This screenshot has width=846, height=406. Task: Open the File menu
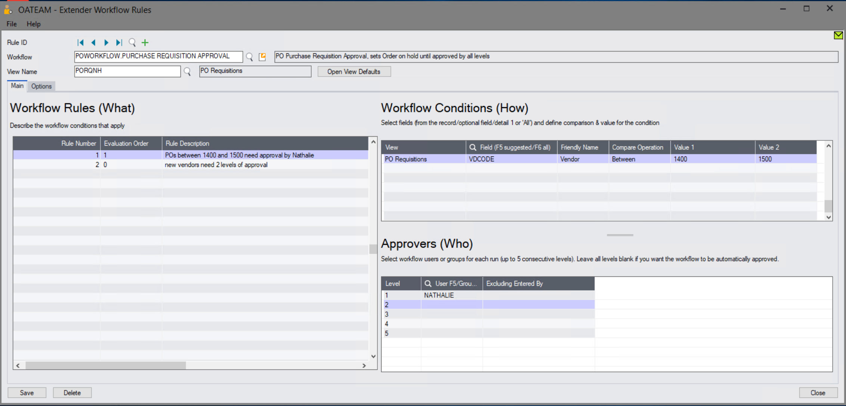click(x=12, y=24)
